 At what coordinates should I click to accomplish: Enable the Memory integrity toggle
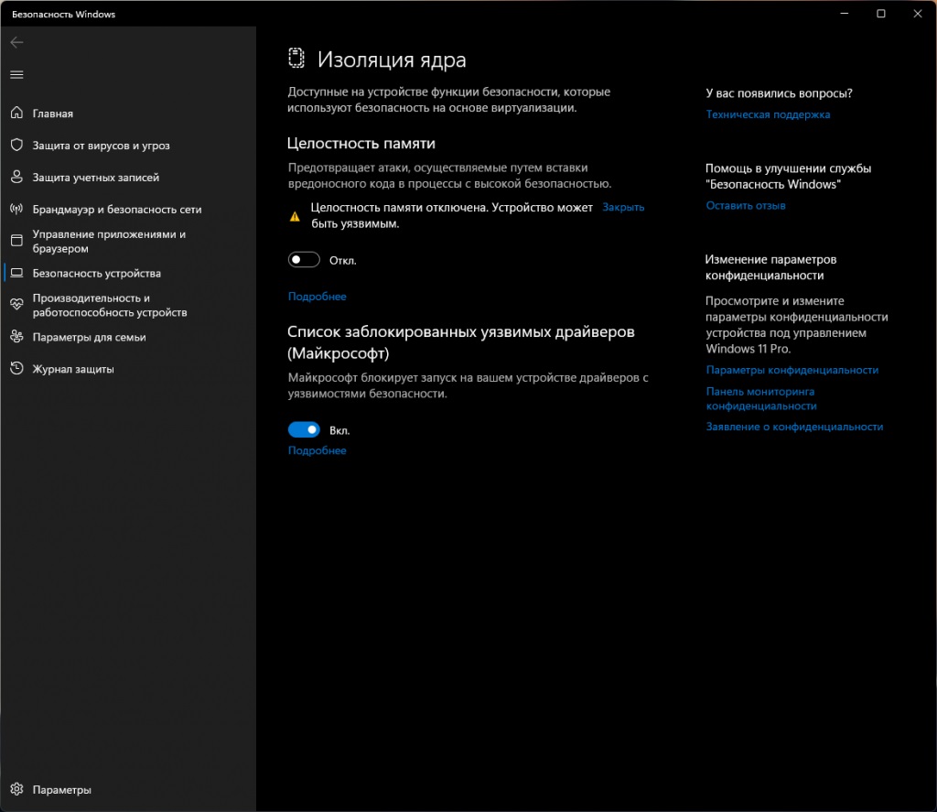(x=304, y=260)
